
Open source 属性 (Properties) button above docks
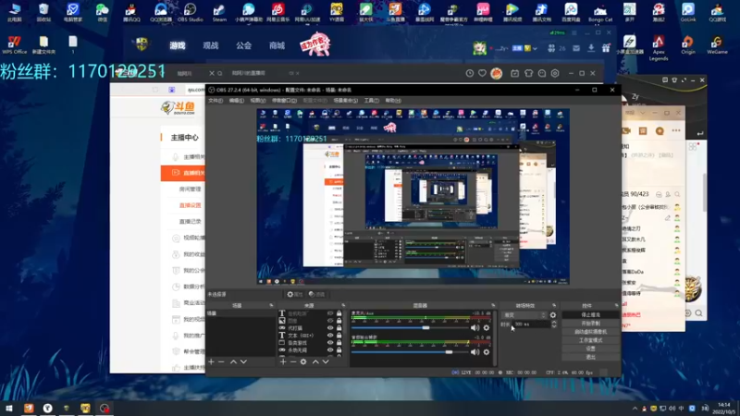[294, 294]
